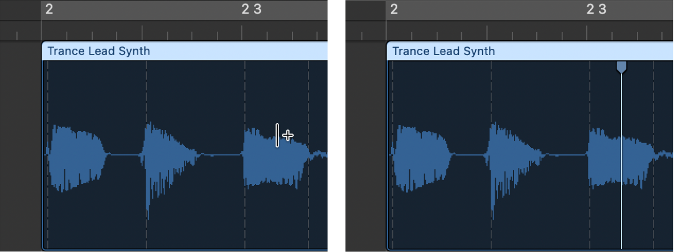Click bar 2 on the left panel ruler
674x252 pixels.
pos(49,10)
